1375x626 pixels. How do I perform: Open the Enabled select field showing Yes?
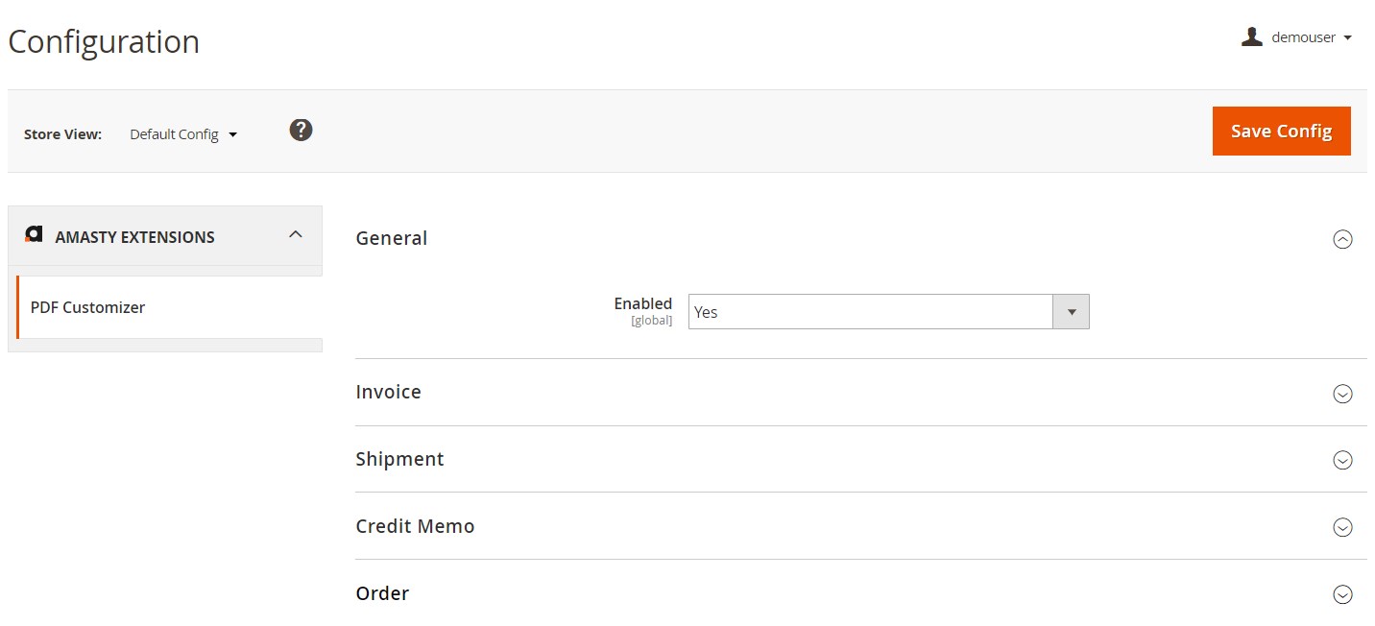coord(870,312)
